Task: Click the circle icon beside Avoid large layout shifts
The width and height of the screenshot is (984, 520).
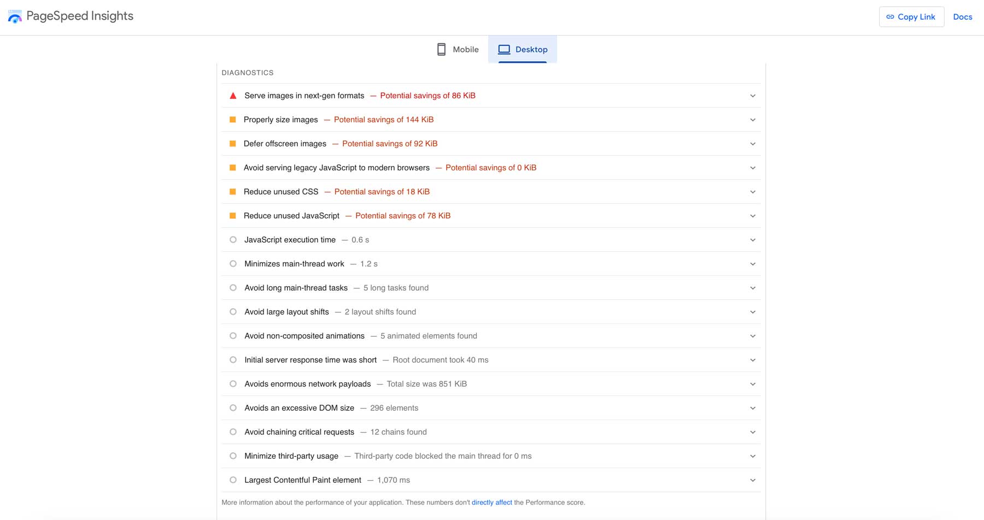Action: tap(233, 311)
